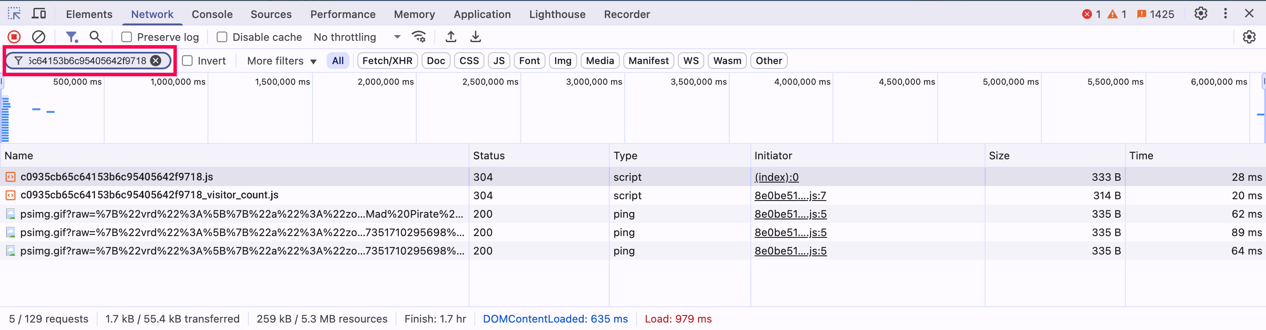Import HAR file with upload icon
Image resolution: width=1266 pixels, height=330 pixels.
point(451,37)
